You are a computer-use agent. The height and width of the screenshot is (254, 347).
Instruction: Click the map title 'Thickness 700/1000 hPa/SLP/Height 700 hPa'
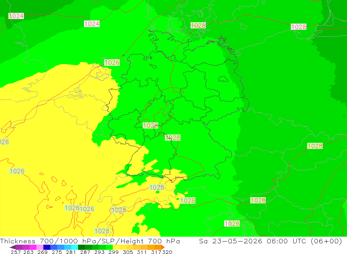click(x=90, y=241)
